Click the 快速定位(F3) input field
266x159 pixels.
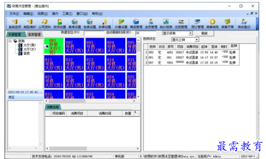[x=93, y=33]
